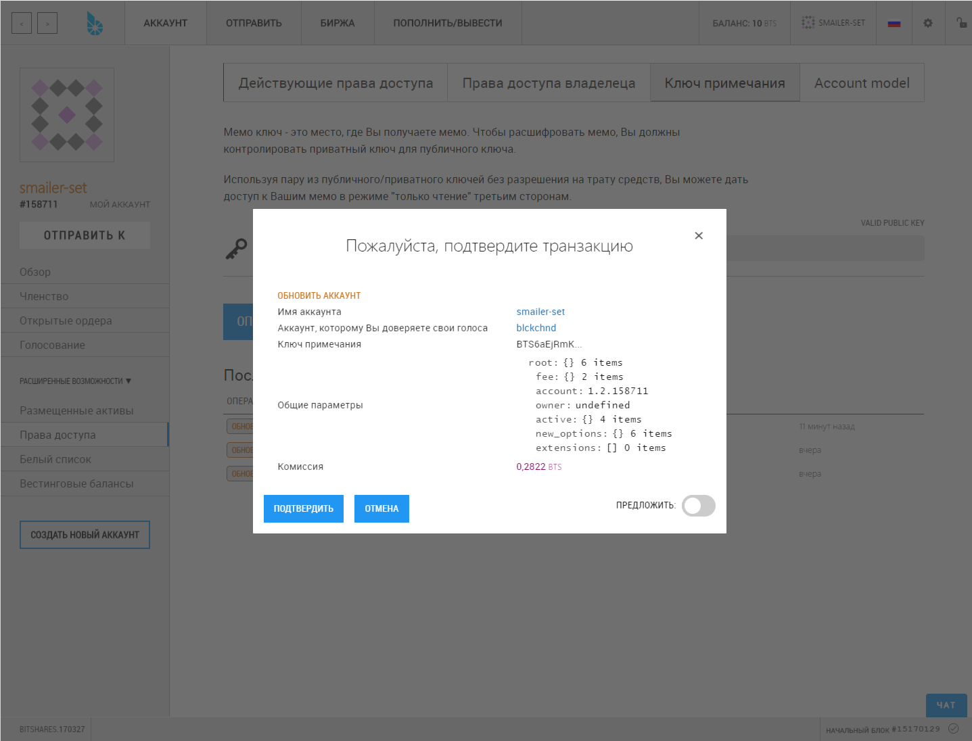Open БИРЖА menu item
The image size is (972, 741).
[338, 23]
